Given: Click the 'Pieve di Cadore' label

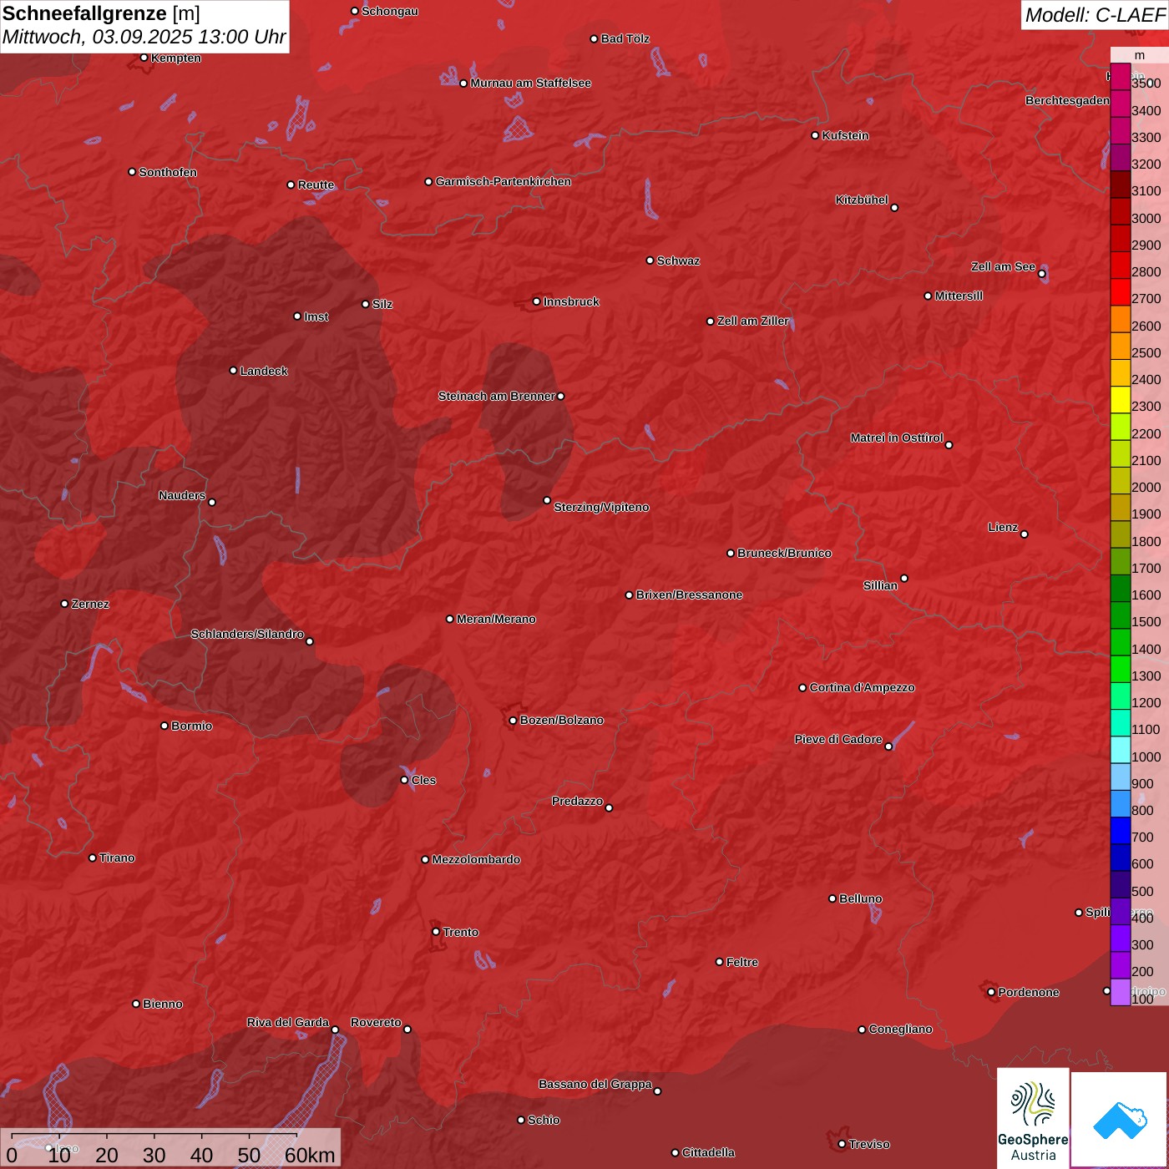Looking at the screenshot, I should pos(838,739).
